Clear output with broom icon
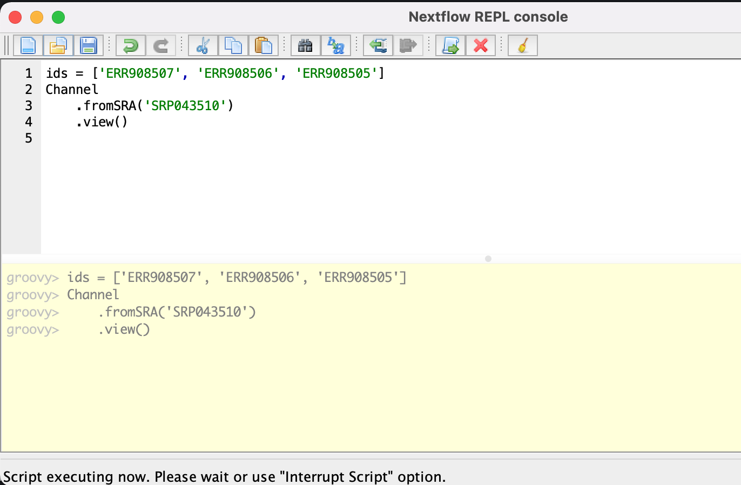The image size is (741, 485). (x=522, y=45)
